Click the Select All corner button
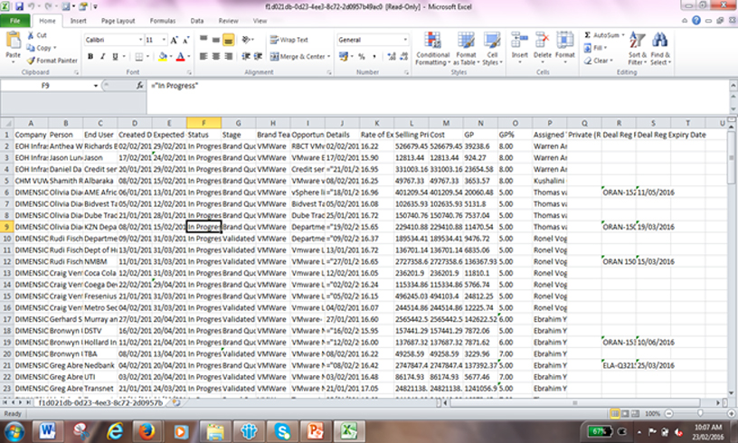Image resolution: width=738 pixels, height=443 pixels. 6,123
